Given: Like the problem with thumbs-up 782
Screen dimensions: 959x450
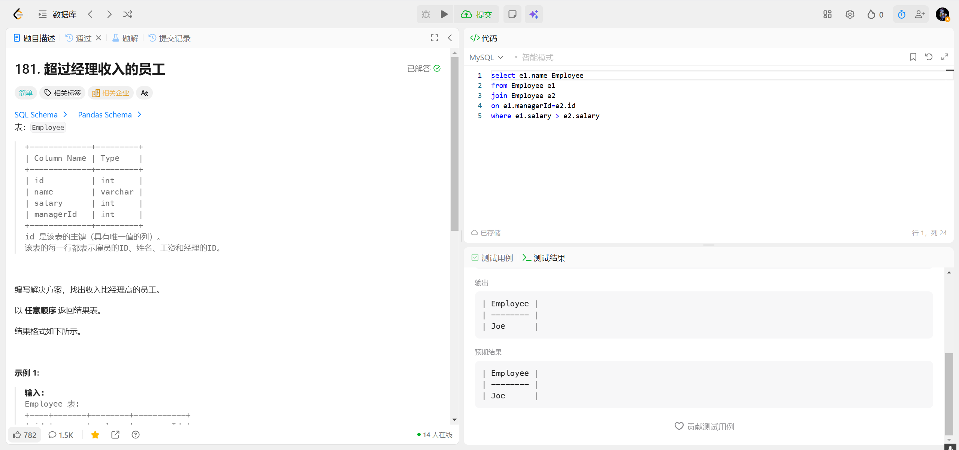Looking at the screenshot, I should click(x=25, y=435).
